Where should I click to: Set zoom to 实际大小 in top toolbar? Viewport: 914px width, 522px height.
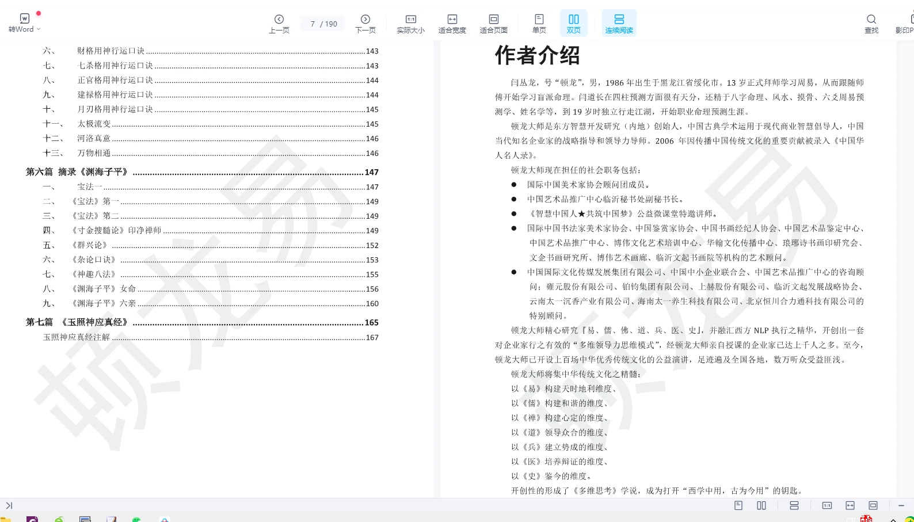[x=410, y=24]
